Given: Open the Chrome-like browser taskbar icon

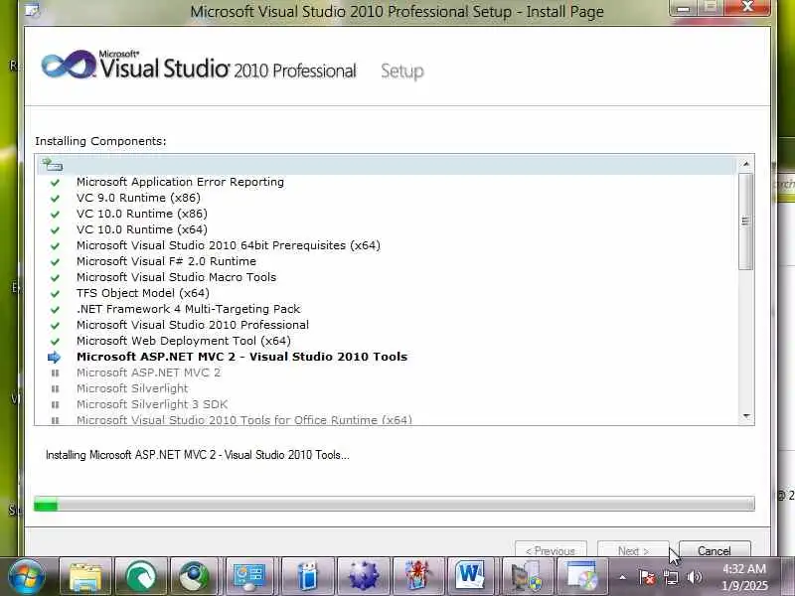Looking at the screenshot, I should [x=194, y=576].
